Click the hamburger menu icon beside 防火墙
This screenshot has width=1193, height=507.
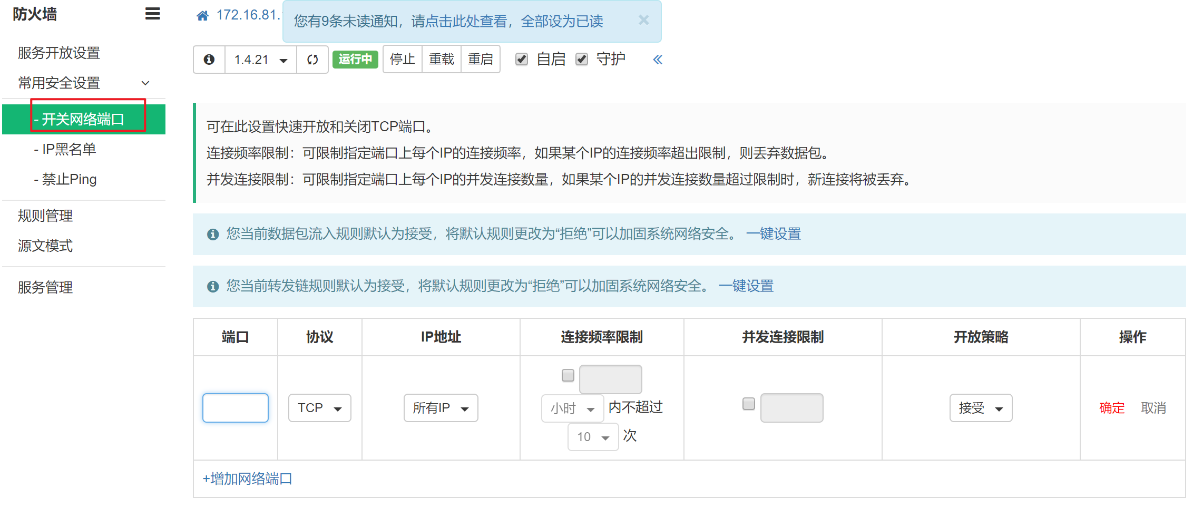click(x=152, y=14)
